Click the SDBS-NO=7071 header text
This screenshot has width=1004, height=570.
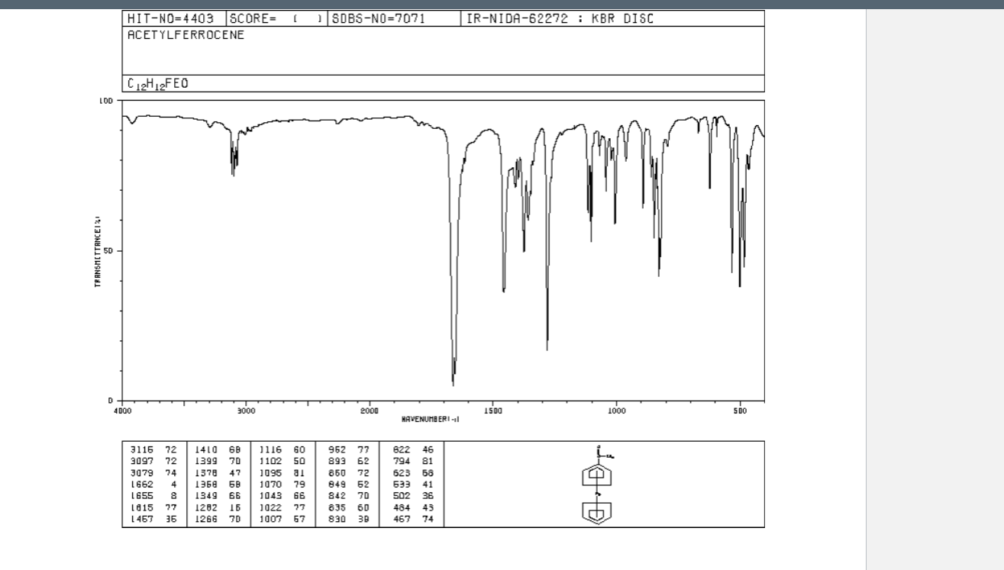tap(377, 19)
